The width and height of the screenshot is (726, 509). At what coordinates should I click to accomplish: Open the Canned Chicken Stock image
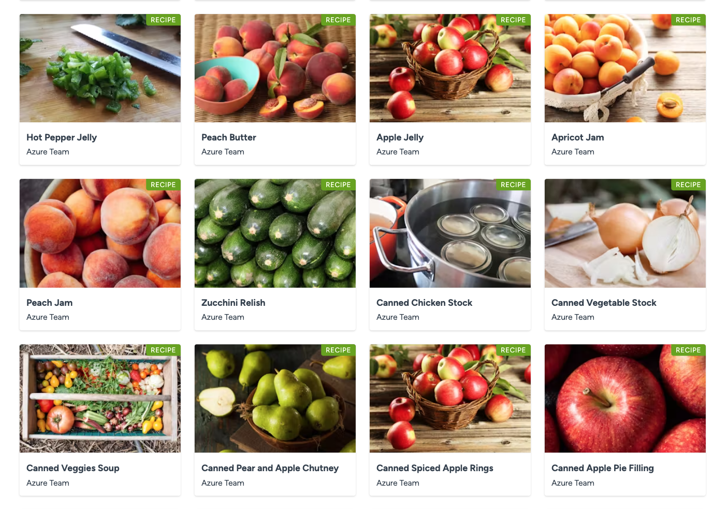450,233
